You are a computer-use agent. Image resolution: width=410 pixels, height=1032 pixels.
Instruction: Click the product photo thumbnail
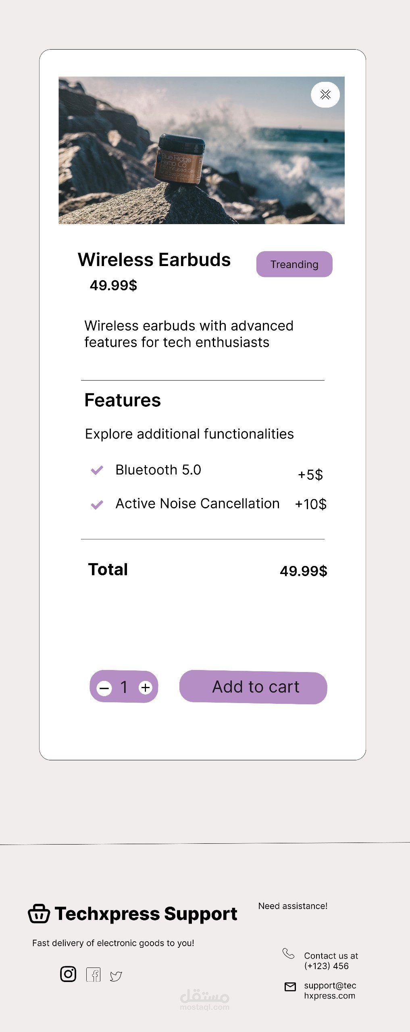(x=201, y=150)
